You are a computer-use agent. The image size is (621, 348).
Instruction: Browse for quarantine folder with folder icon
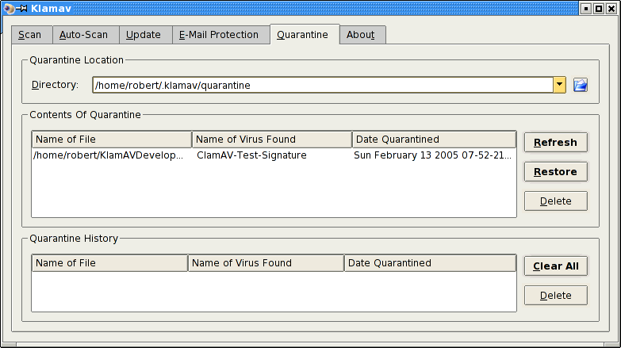click(581, 85)
